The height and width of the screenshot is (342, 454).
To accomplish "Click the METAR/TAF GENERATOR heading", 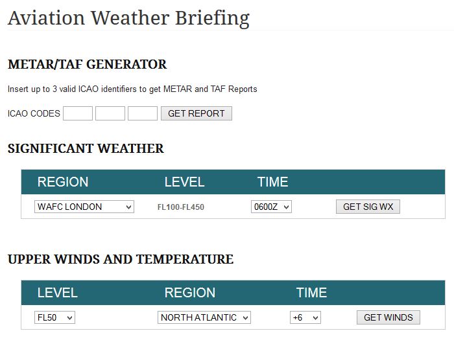I will point(87,64).
